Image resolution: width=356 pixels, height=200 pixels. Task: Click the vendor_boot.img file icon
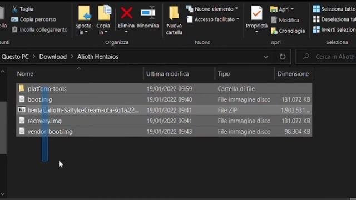click(x=22, y=131)
